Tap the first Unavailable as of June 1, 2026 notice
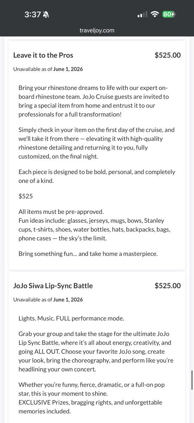 pos(48,69)
